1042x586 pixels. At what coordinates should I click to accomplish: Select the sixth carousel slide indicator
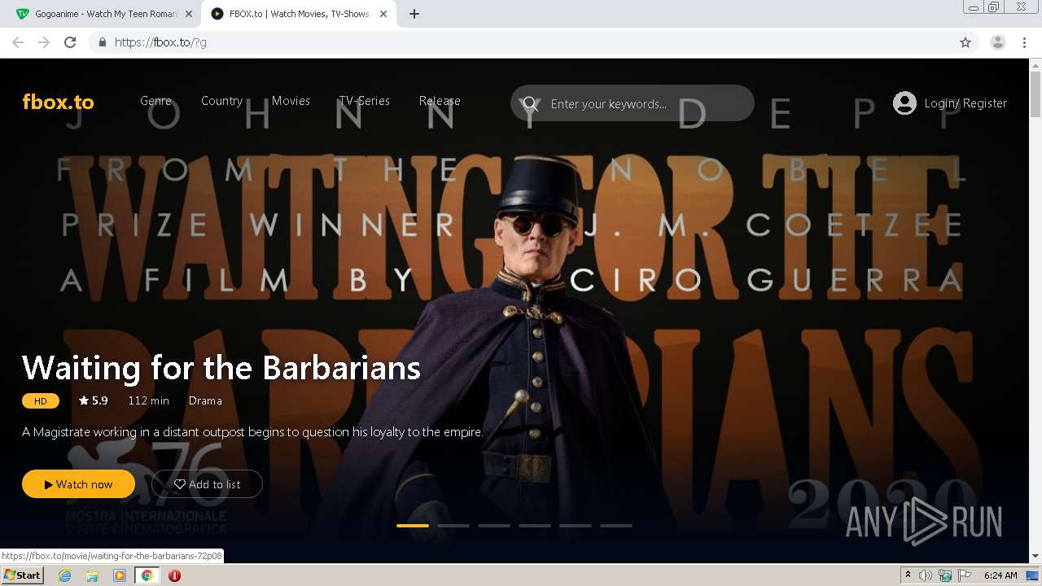coord(616,526)
